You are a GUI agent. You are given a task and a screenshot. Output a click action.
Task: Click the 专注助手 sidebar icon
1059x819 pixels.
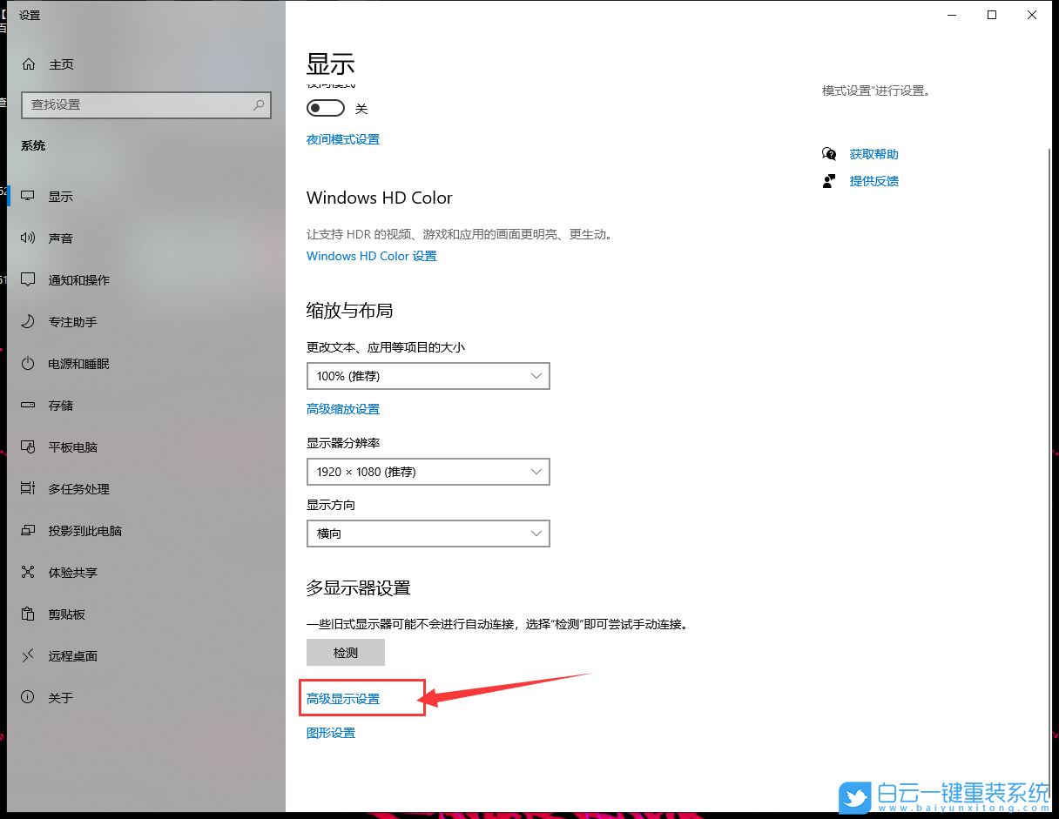[x=74, y=321]
